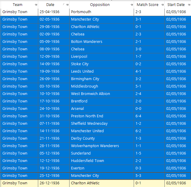Click the 0-0 match score cell
This screenshot has height=187, width=191.
click(x=149, y=109)
